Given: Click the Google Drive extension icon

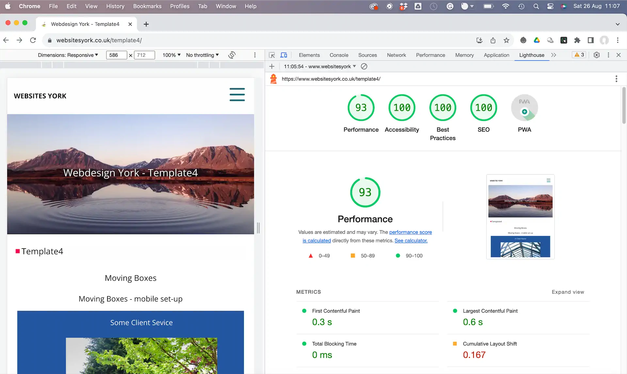Looking at the screenshot, I should point(537,40).
